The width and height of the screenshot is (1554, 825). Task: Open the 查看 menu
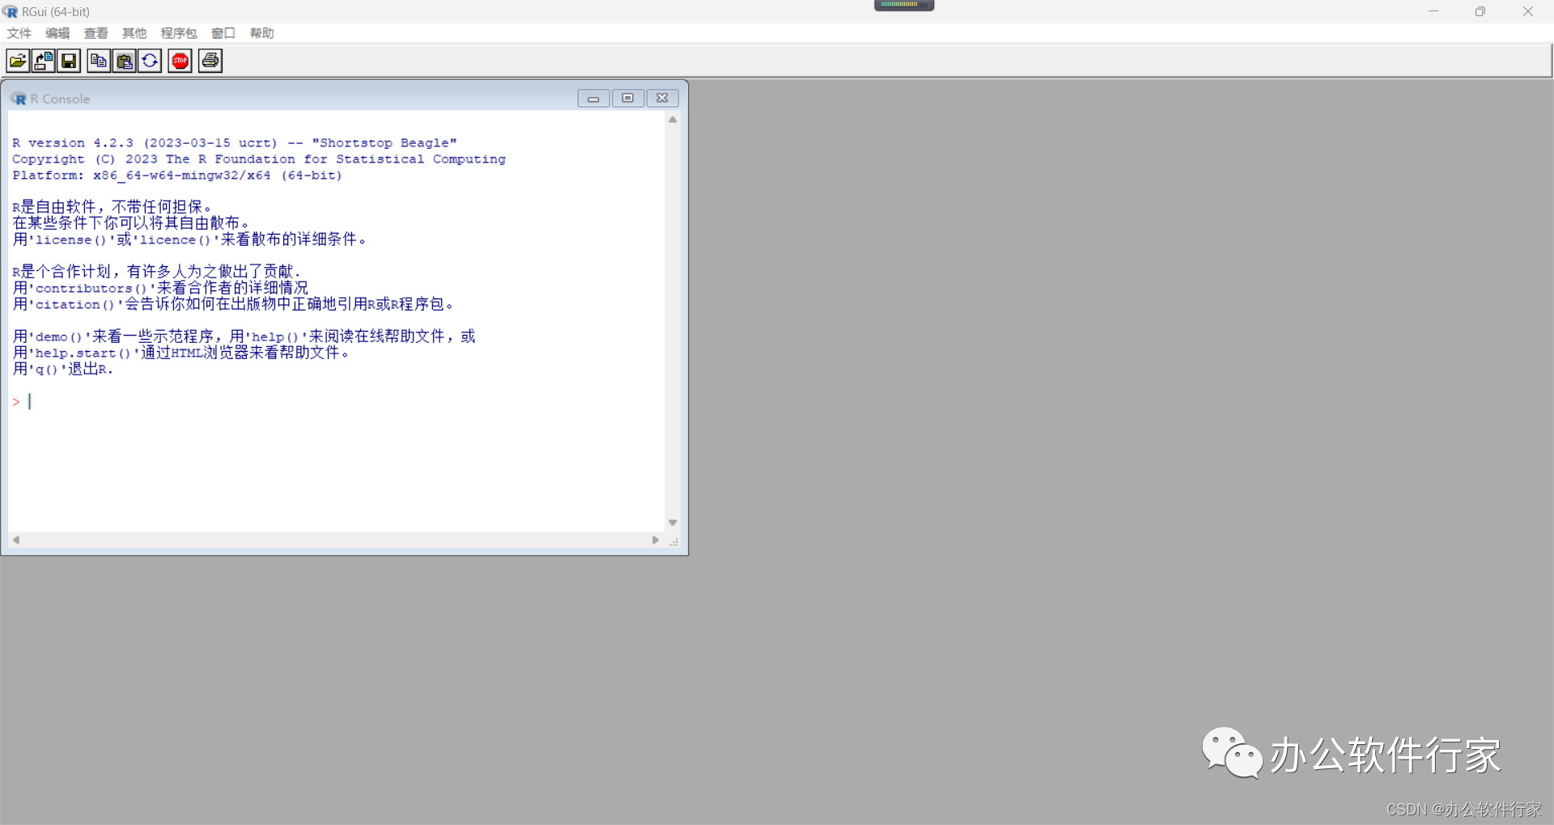(96, 33)
